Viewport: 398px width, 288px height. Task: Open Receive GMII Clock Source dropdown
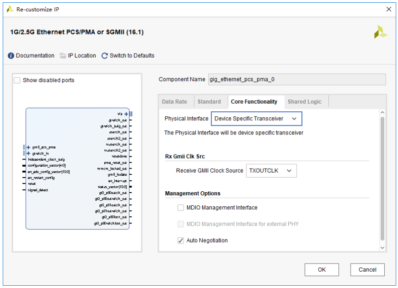[271, 171]
